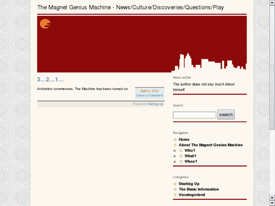
Task: Open About The Magnet Genius Machine page
Action: pos(211,145)
